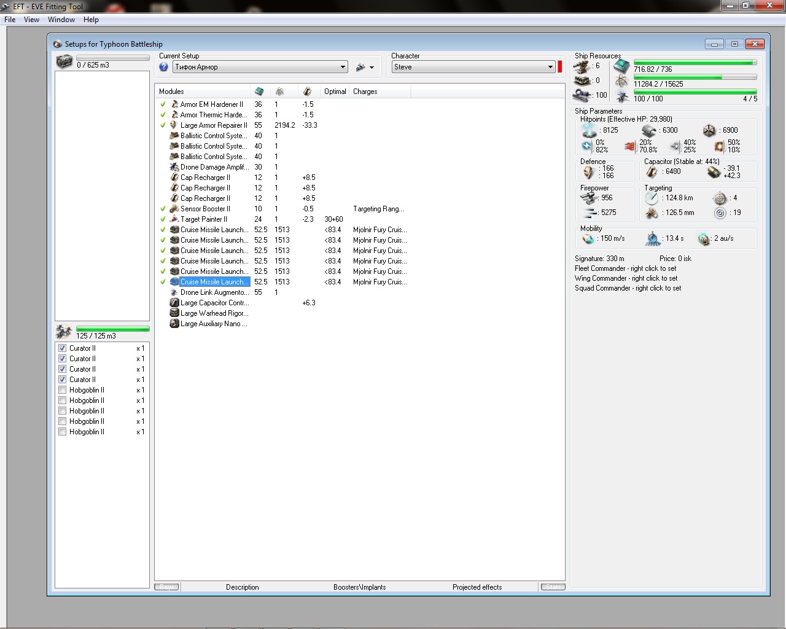Switch to the Projected effects tab
The height and width of the screenshot is (629, 786).
pos(477,587)
